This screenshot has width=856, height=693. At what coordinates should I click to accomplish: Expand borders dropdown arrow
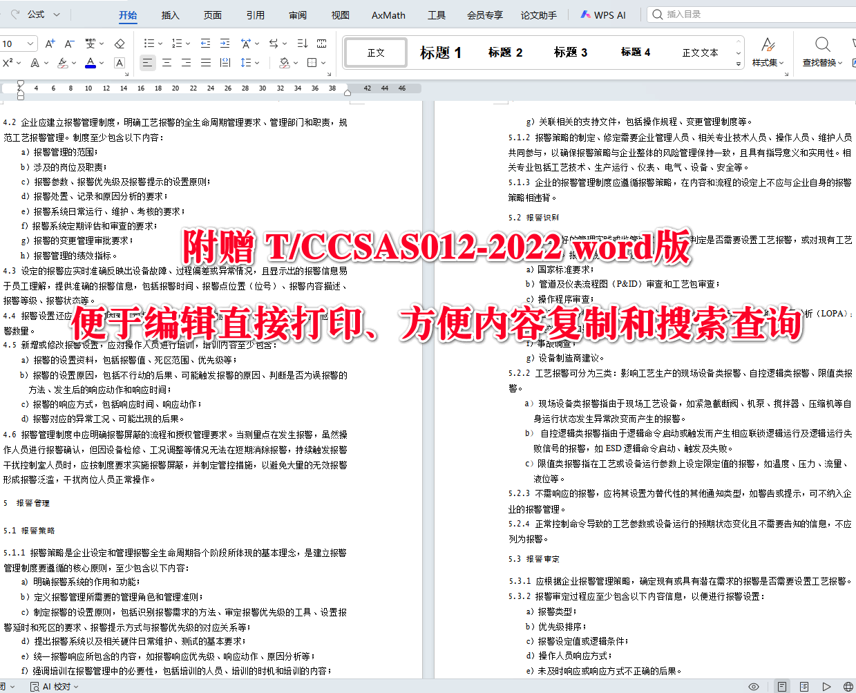tap(323, 63)
